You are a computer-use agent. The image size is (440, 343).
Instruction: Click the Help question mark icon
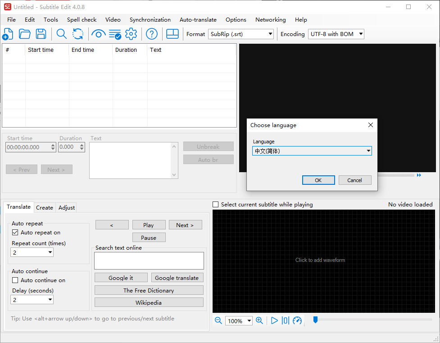tap(152, 34)
